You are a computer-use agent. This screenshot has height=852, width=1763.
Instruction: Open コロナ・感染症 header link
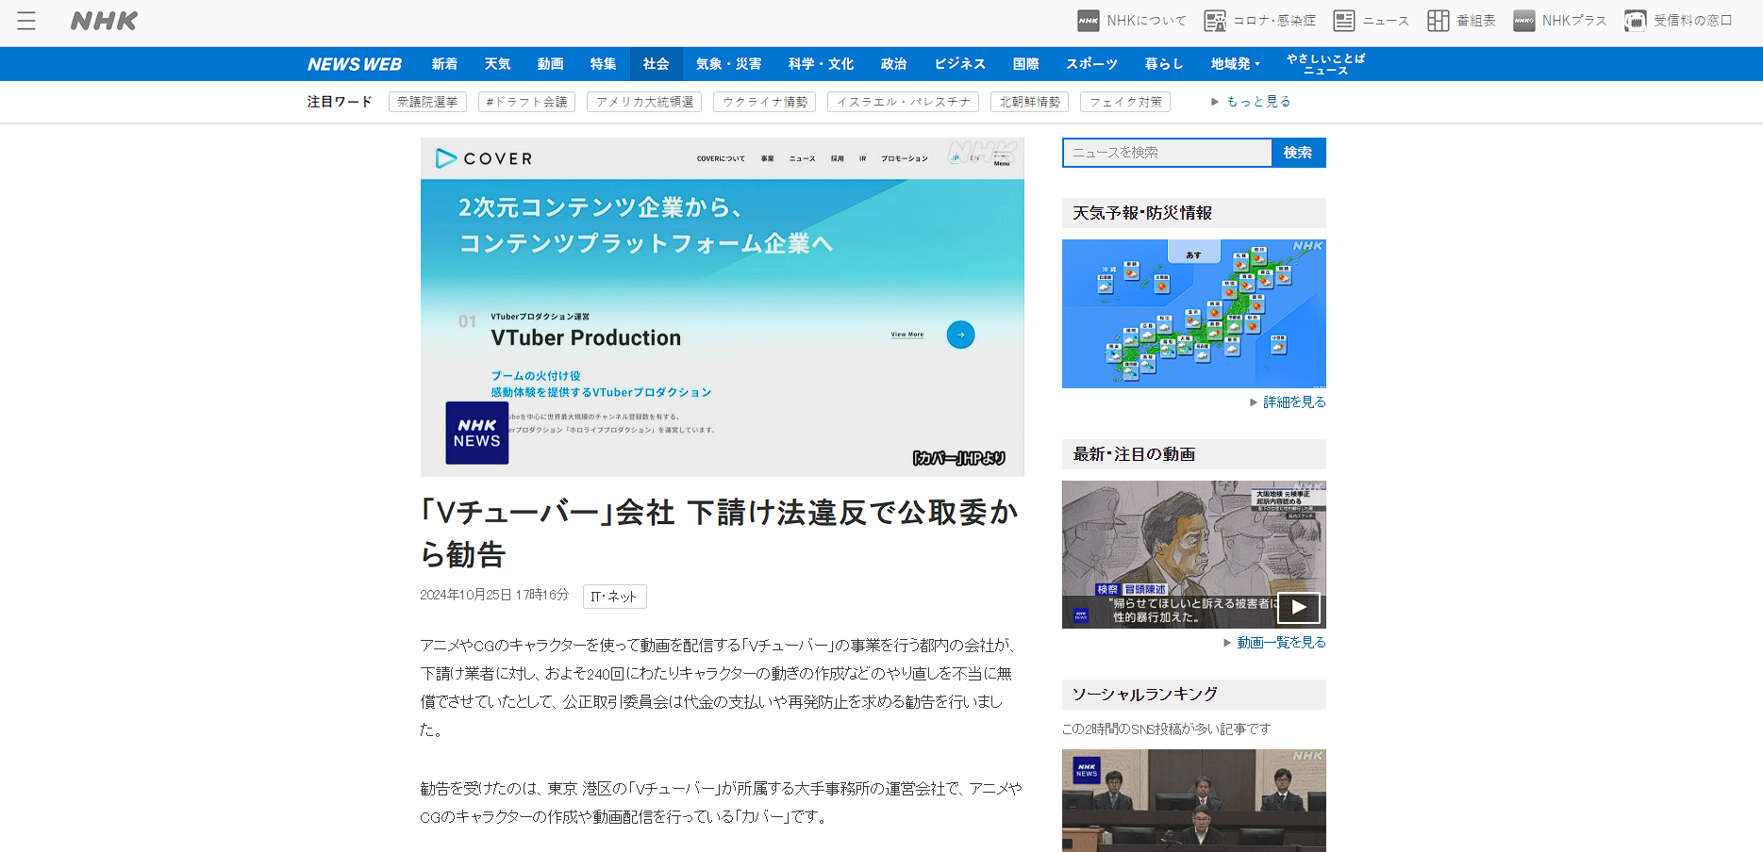[x=1260, y=21]
